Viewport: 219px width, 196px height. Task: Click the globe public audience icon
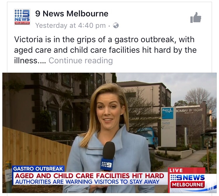click(116, 25)
